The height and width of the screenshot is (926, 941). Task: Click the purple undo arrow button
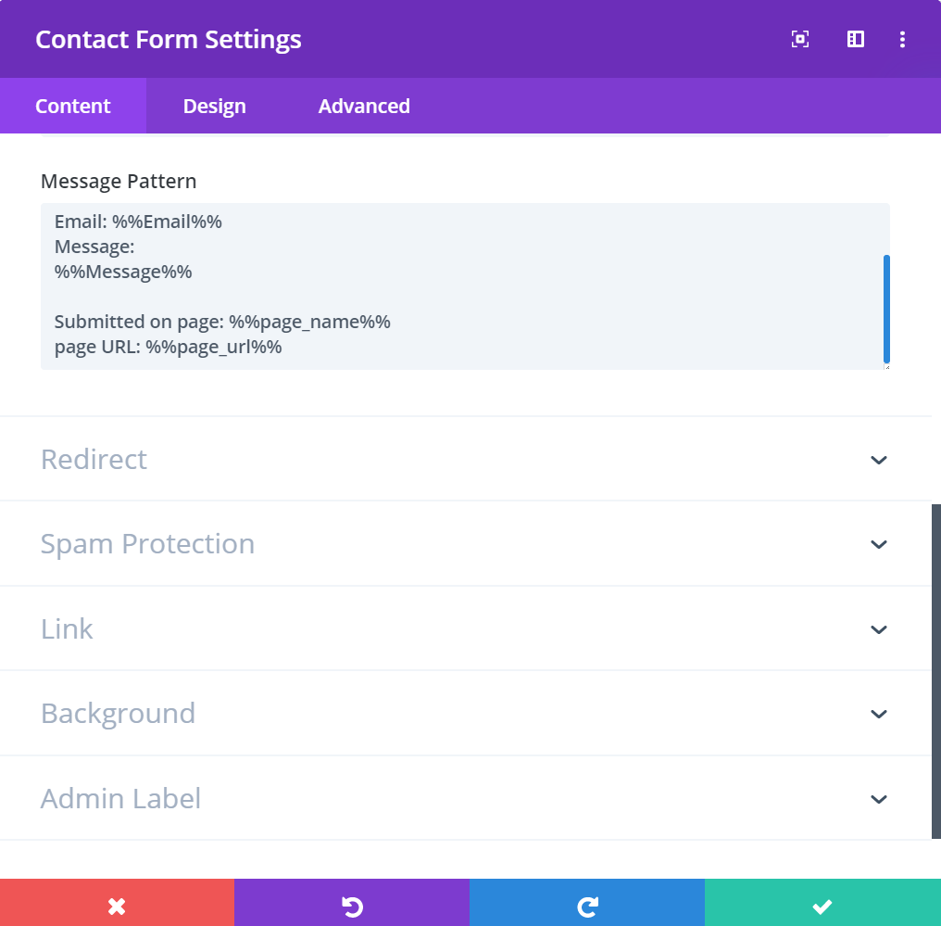[352, 903]
